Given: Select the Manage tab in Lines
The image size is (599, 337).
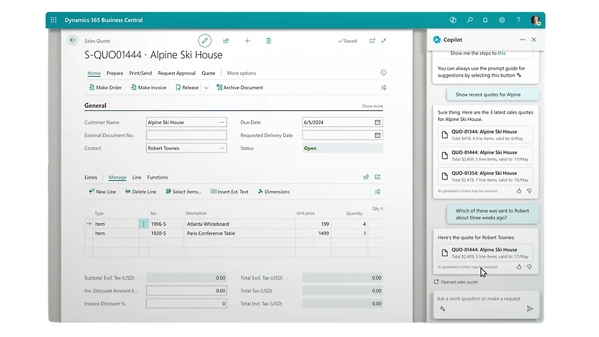Looking at the screenshot, I should [x=117, y=177].
